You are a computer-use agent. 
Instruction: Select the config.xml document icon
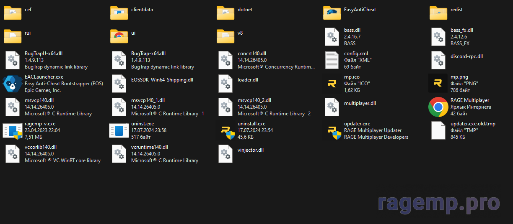[x=332, y=60]
